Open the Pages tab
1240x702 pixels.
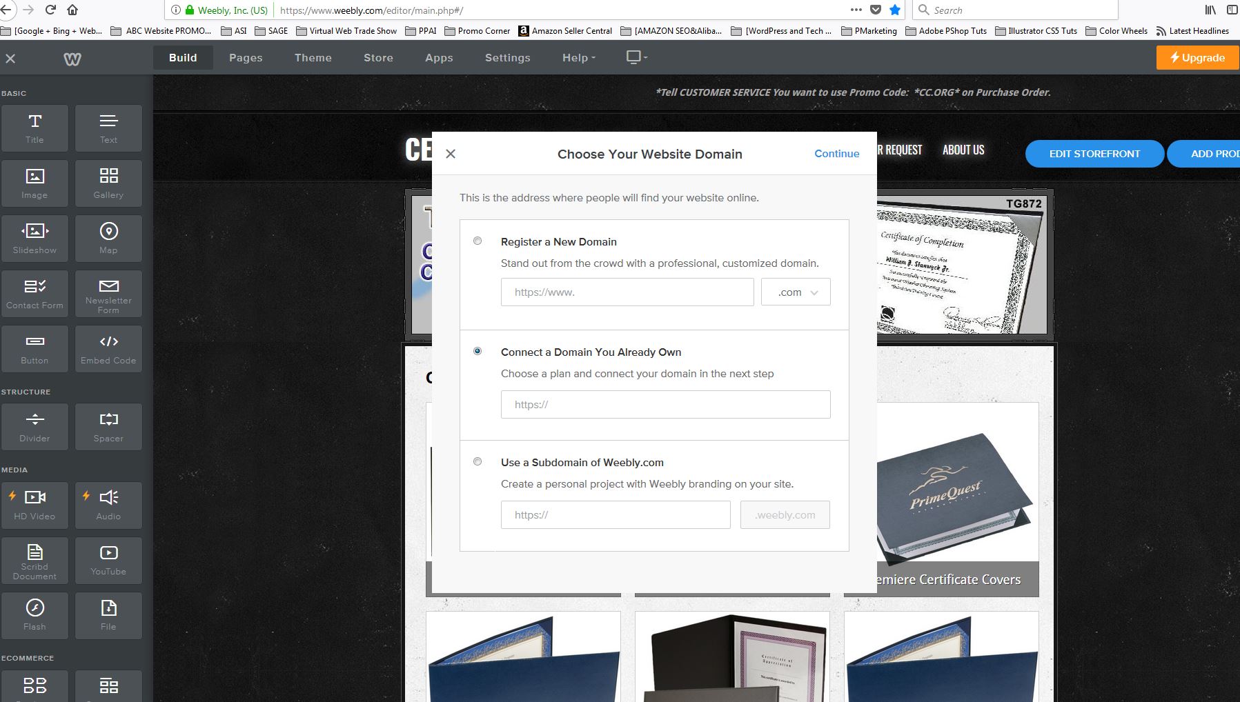coord(246,58)
